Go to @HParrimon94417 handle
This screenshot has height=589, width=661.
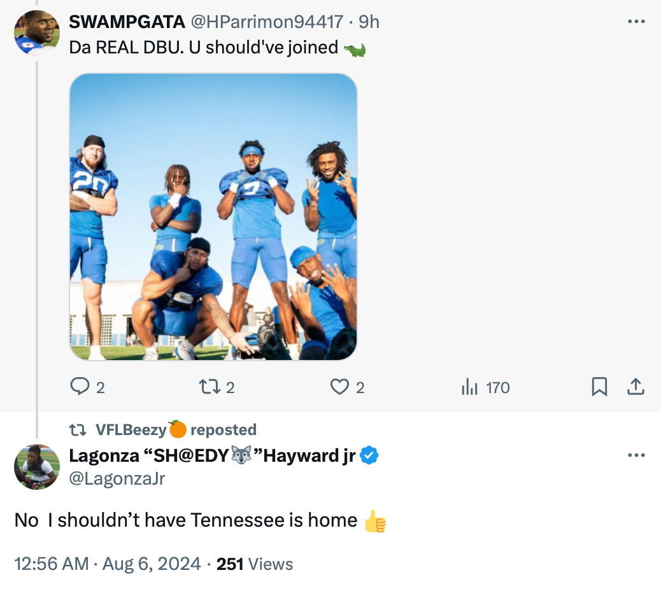(267, 22)
